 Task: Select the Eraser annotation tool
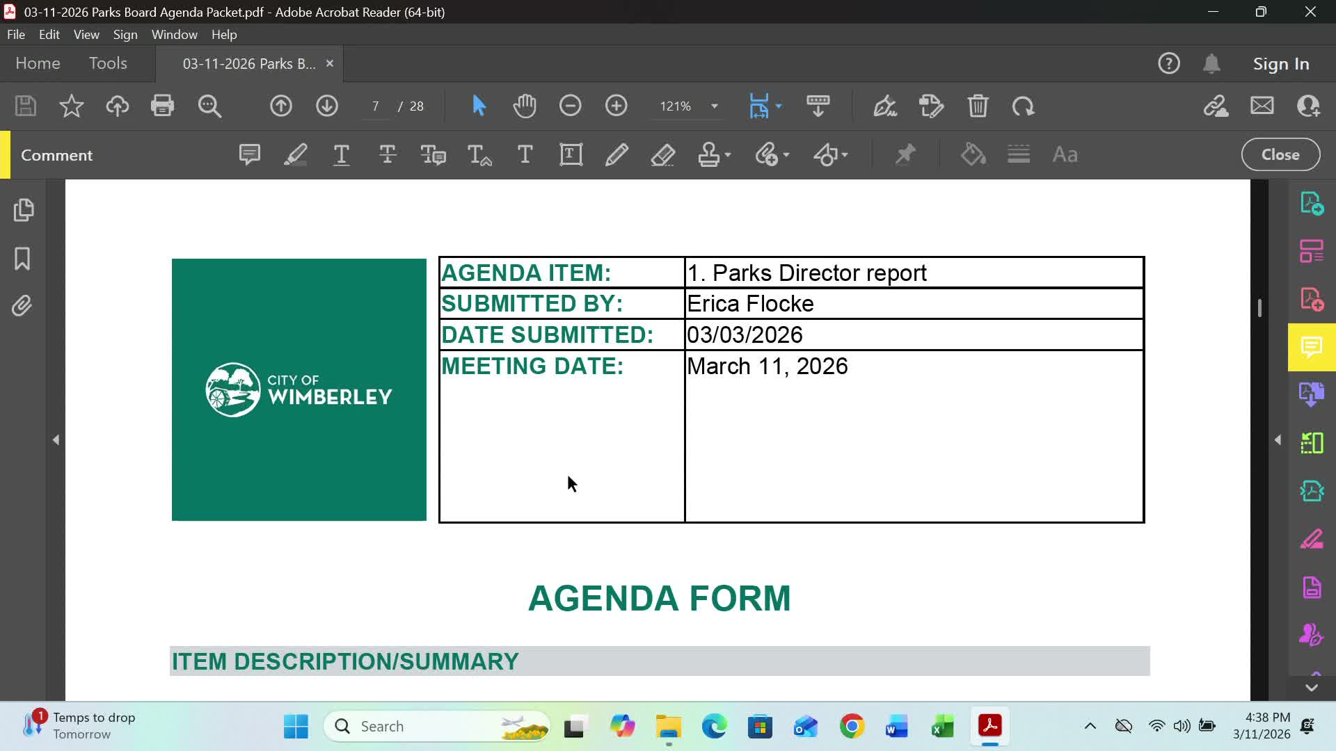click(663, 154)
